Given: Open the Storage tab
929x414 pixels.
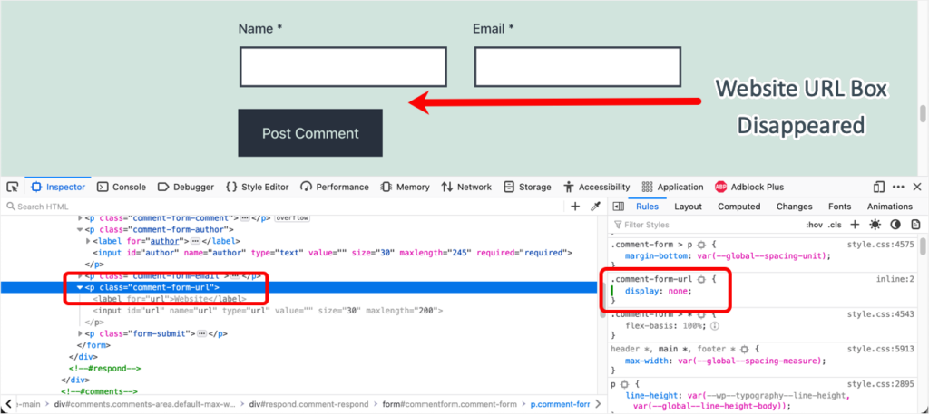Looking at the screenshot, I should click(x=527, y=187).
